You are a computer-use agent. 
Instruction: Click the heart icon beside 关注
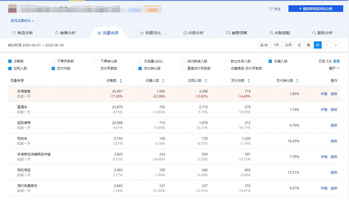pos(271,9)
